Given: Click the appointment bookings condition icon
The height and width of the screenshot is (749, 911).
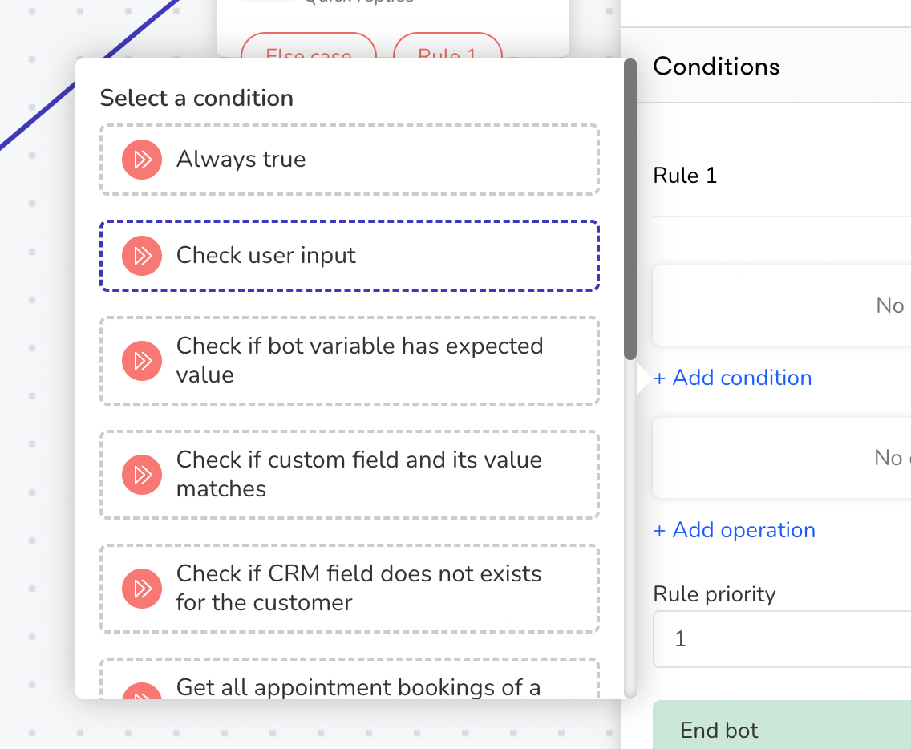Looking at the screenshot, I should 142,690.
